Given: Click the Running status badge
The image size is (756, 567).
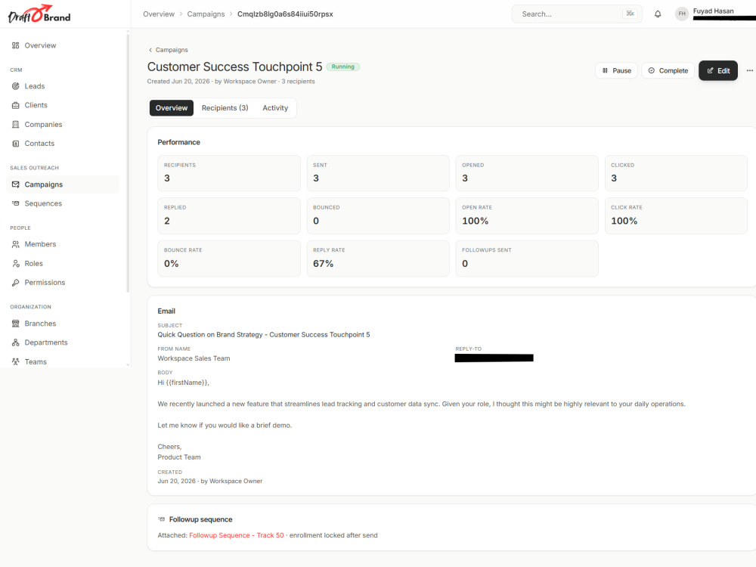Looking at the screenshot, I should pyautogui.click(x=342, y=67).
